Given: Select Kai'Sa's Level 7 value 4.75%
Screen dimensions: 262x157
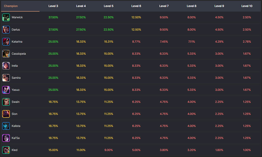Looking at the screenshot, I should (x=164, y=138).
